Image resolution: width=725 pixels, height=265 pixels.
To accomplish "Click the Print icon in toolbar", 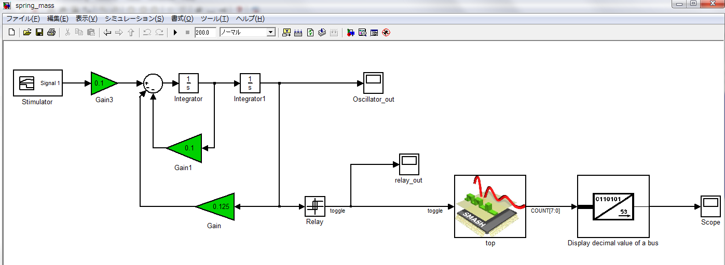I will click(51, 33).
